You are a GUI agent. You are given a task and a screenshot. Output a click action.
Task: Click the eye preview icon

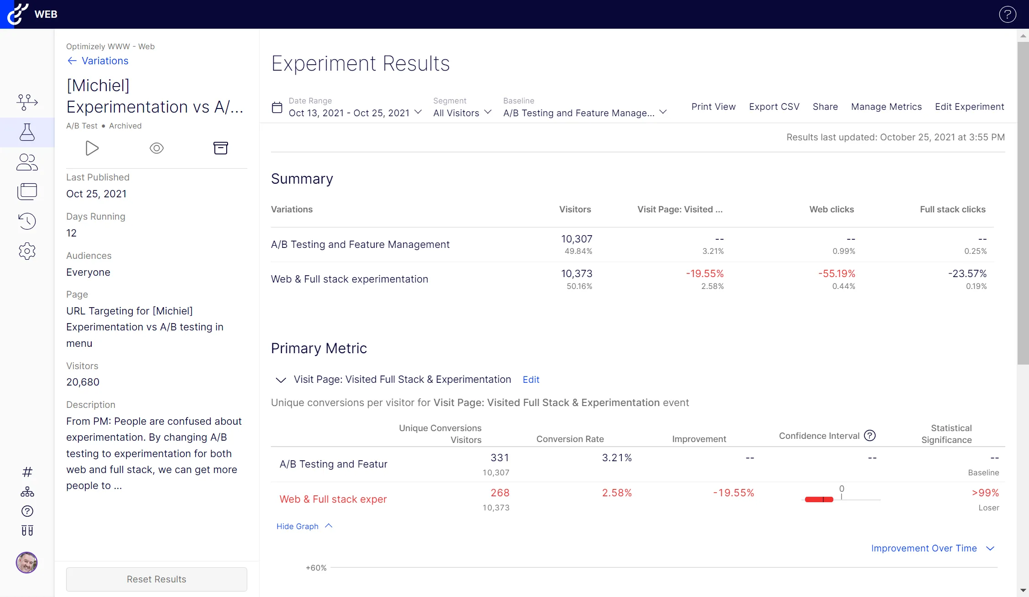tap(156, 148)
